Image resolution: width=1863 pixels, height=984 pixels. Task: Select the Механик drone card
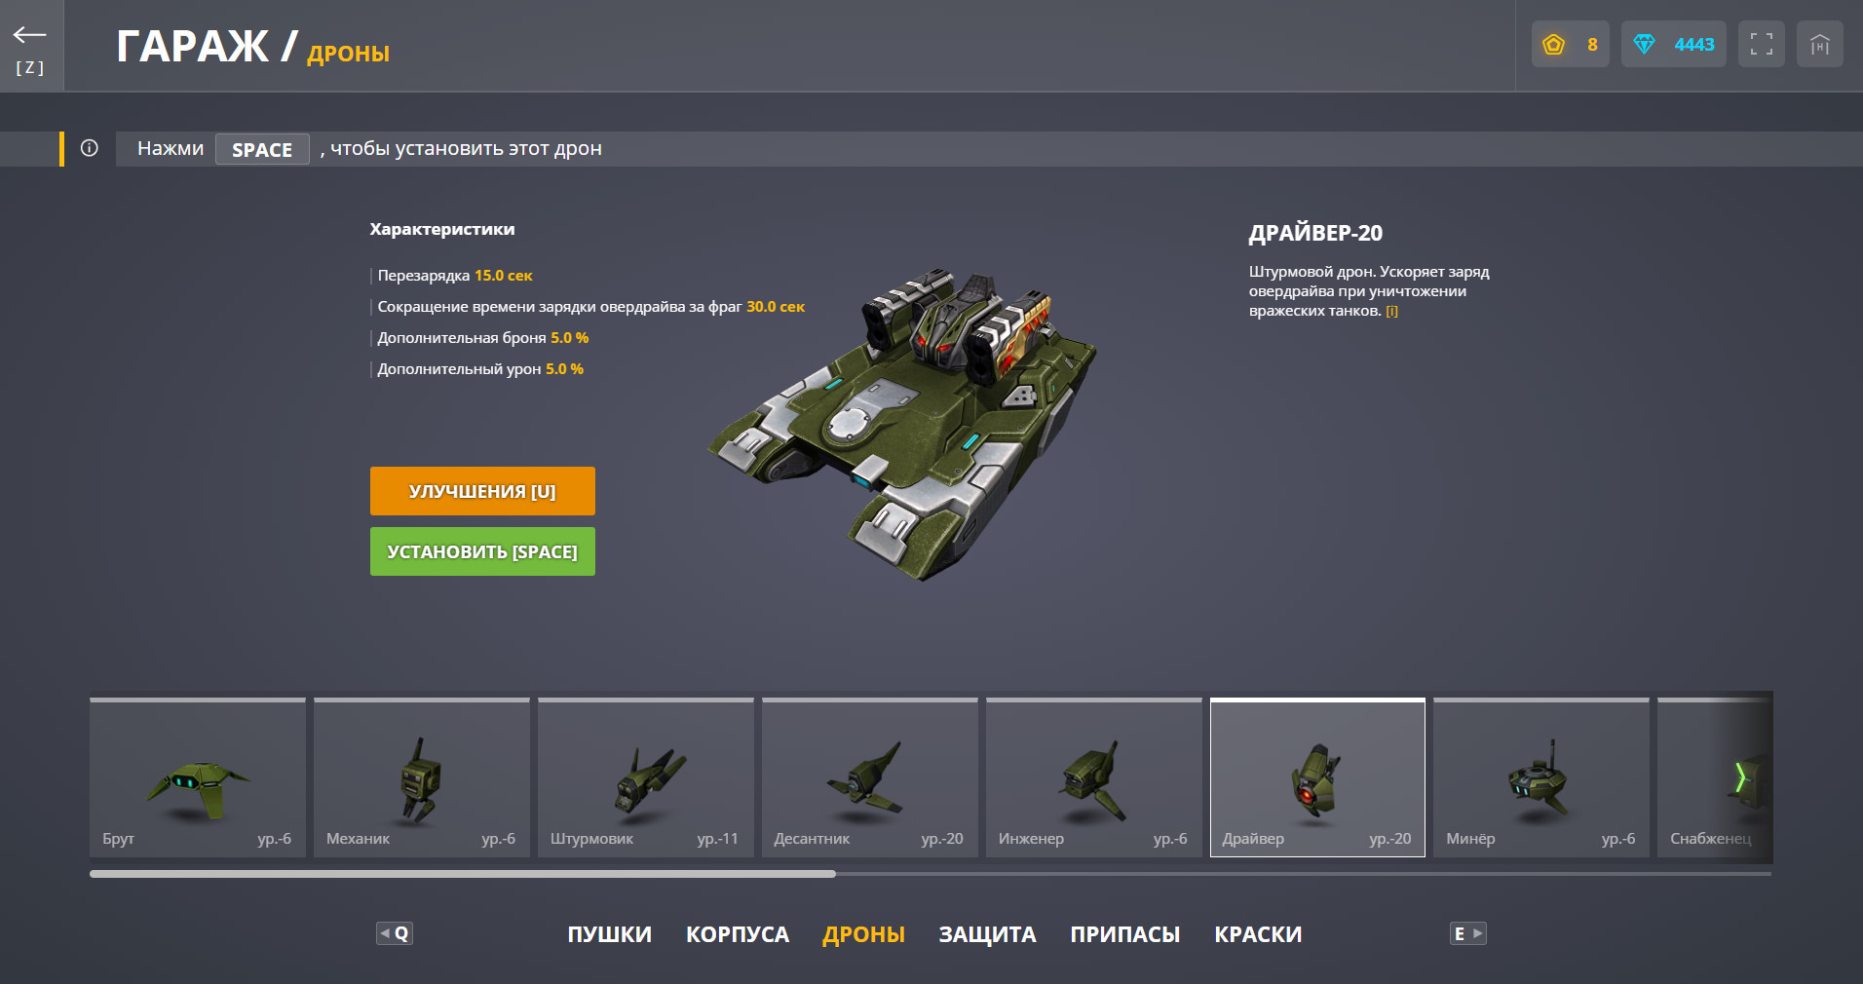point(422,777)
